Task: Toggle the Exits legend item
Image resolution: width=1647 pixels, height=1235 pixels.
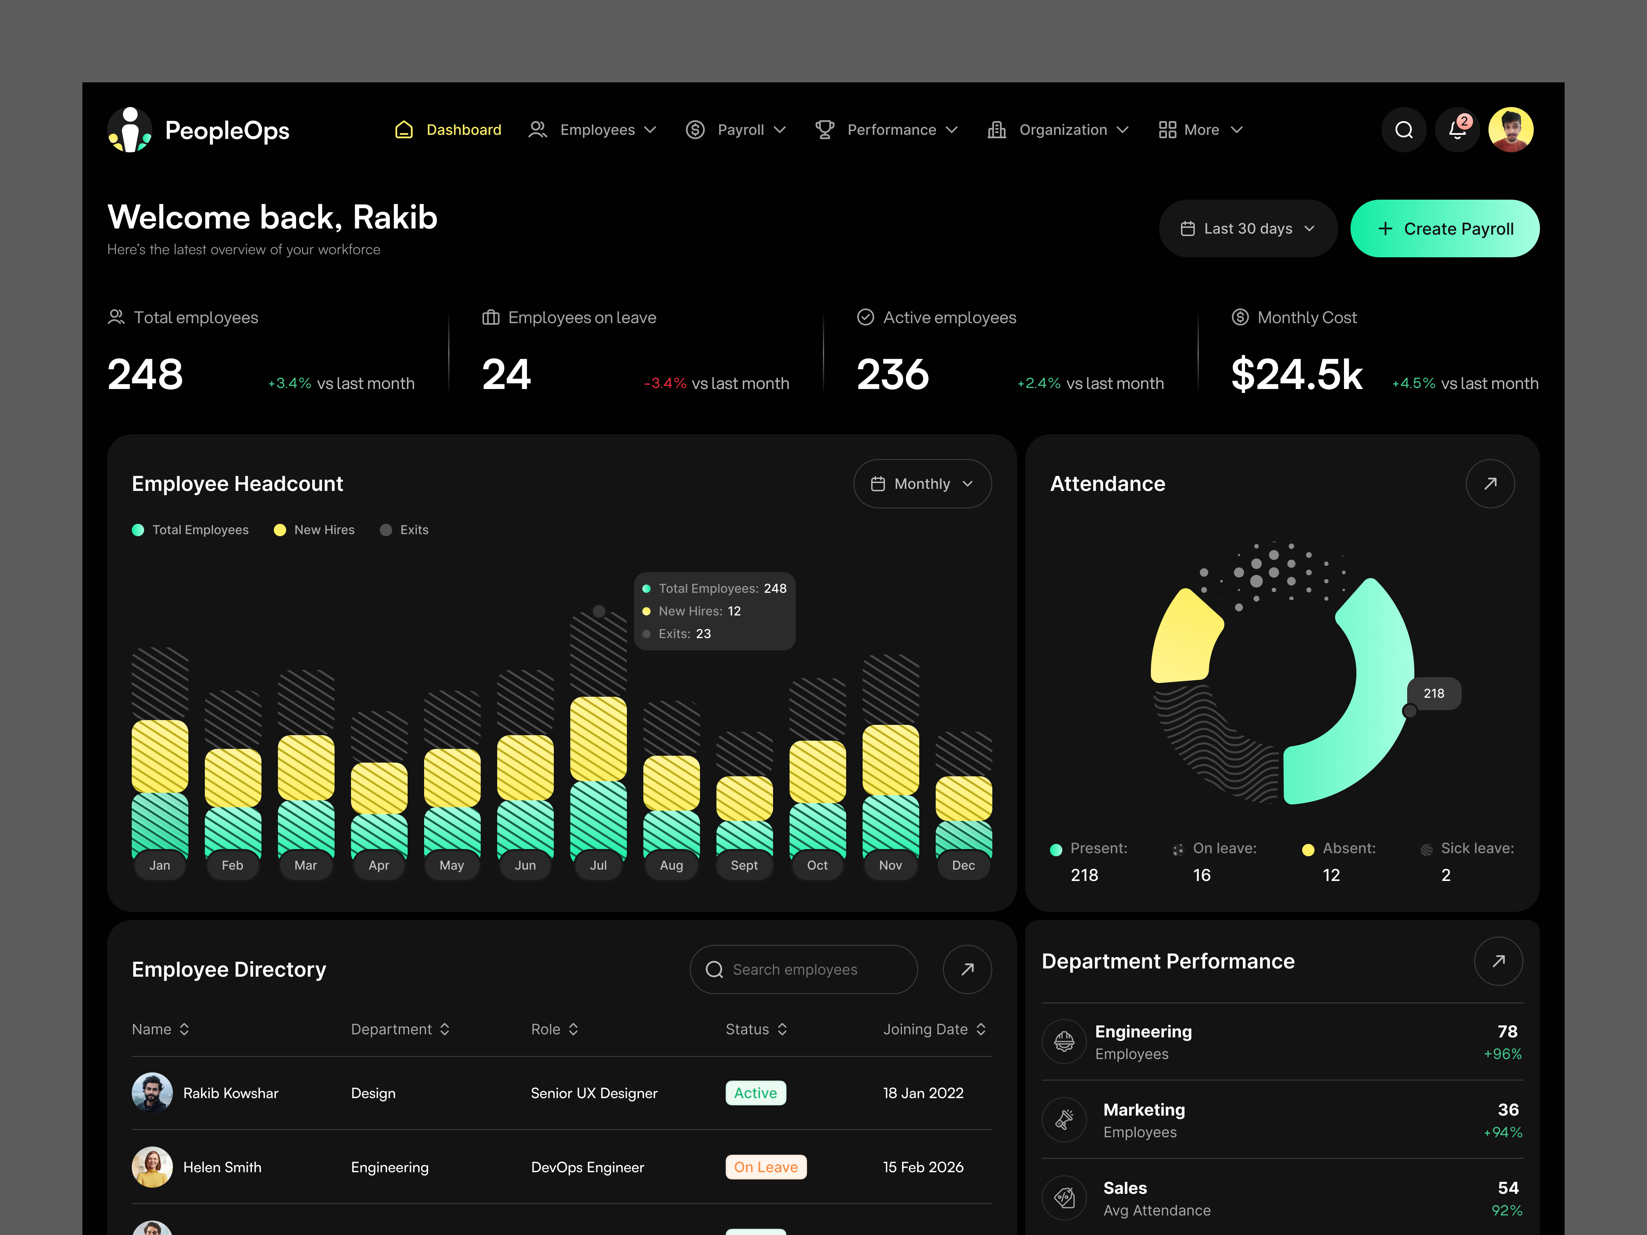Action: [x=404, y=529]
